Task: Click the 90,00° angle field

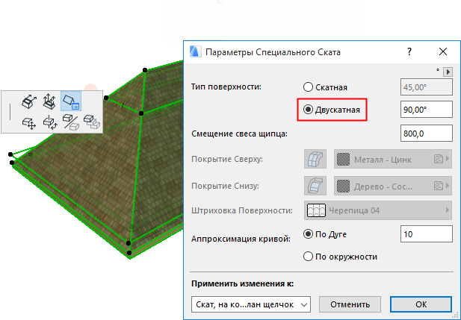Action: 427,110
